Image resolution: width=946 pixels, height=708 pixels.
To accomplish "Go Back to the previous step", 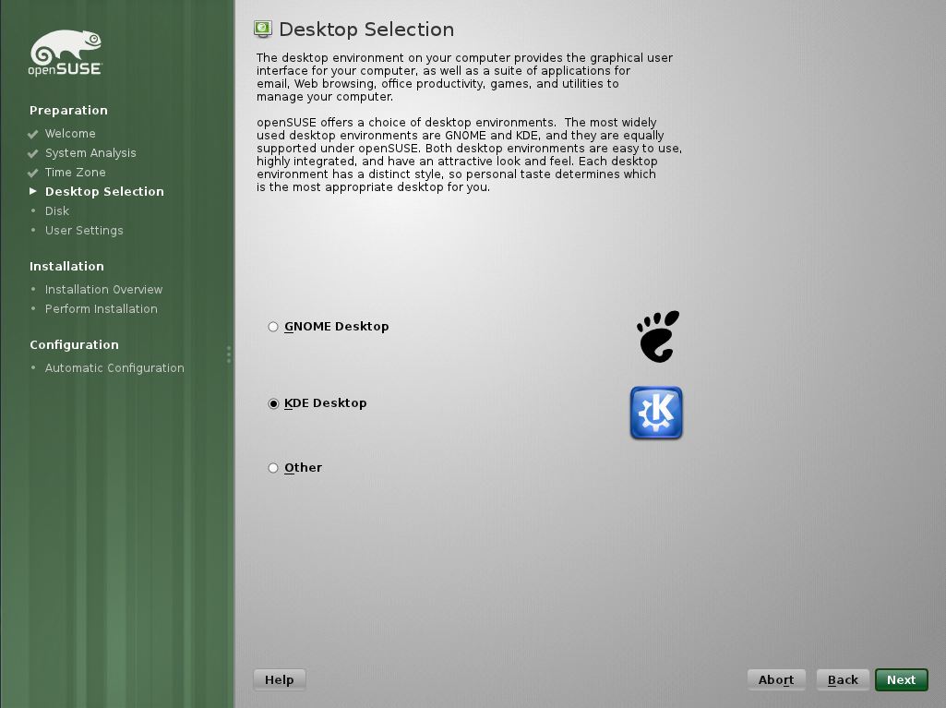I will pos(843,679).
